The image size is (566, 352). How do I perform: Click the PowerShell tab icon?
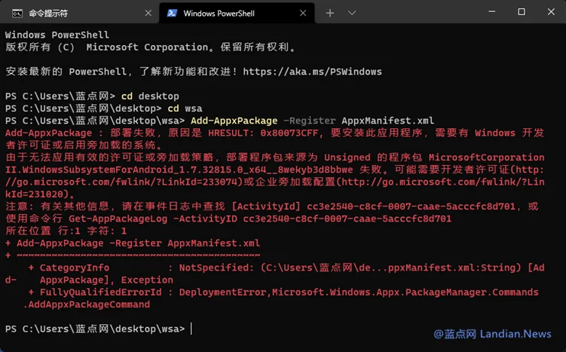tap(172, 14)
